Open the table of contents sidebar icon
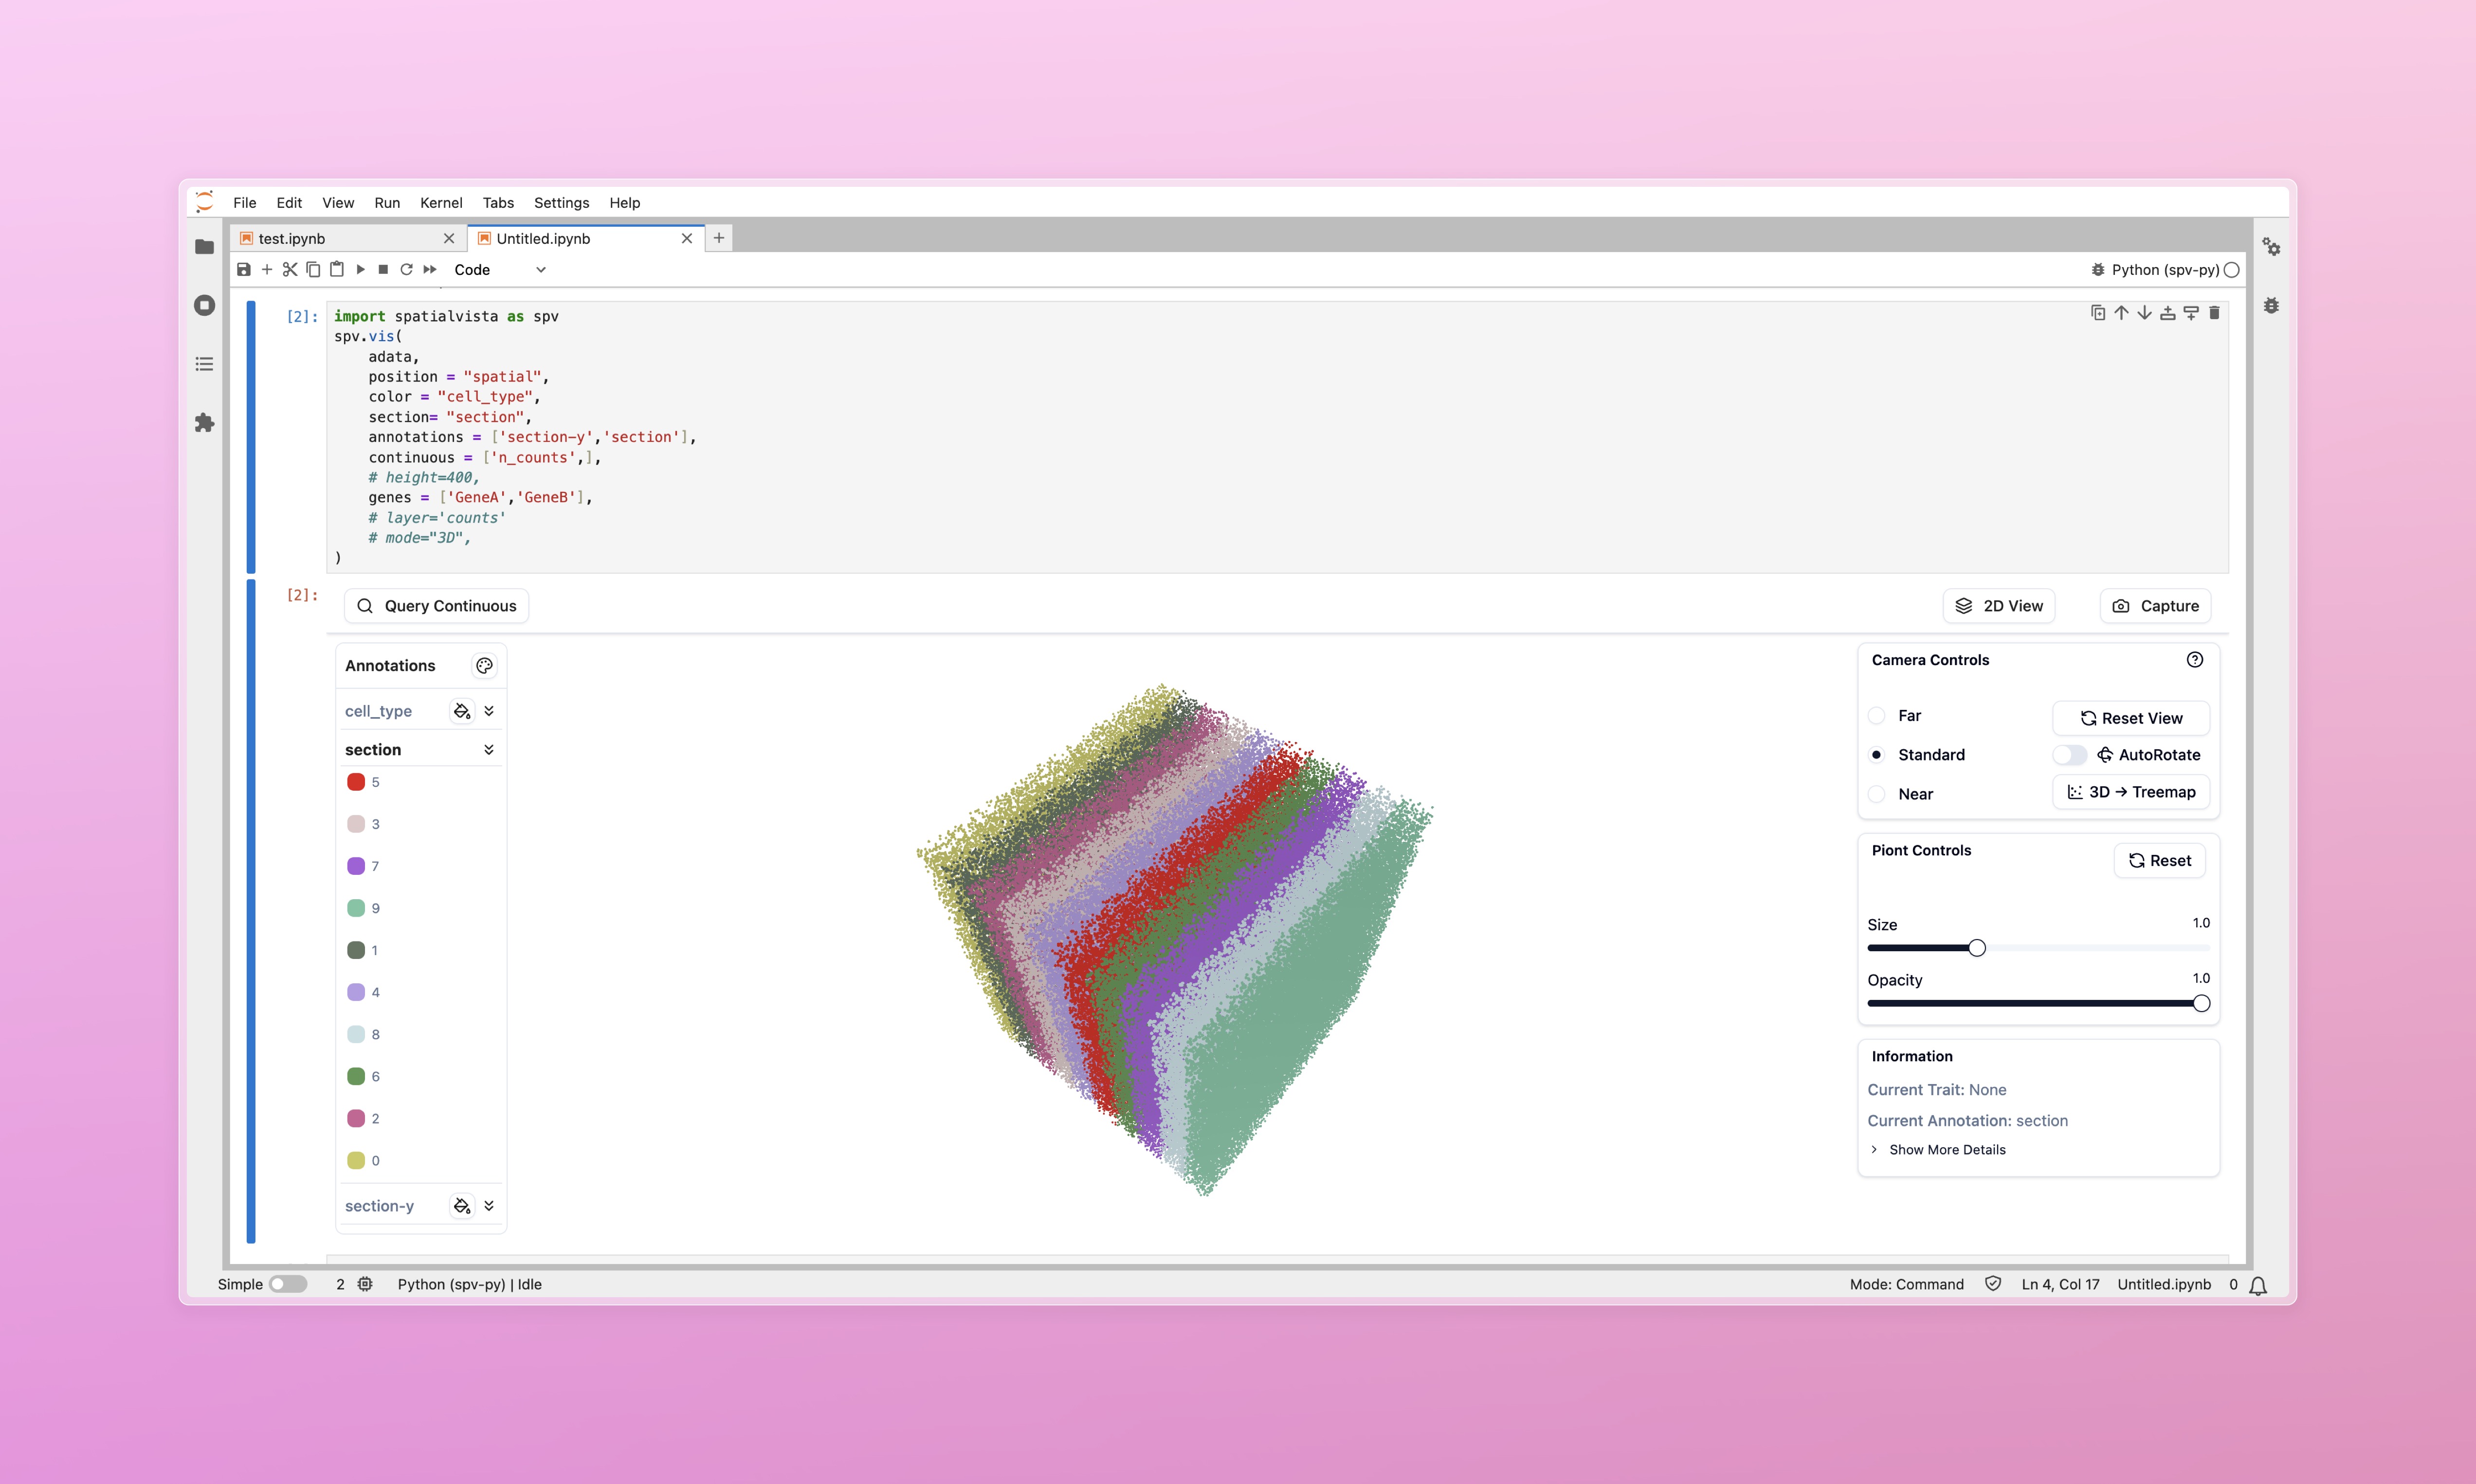 coord(205,364)
